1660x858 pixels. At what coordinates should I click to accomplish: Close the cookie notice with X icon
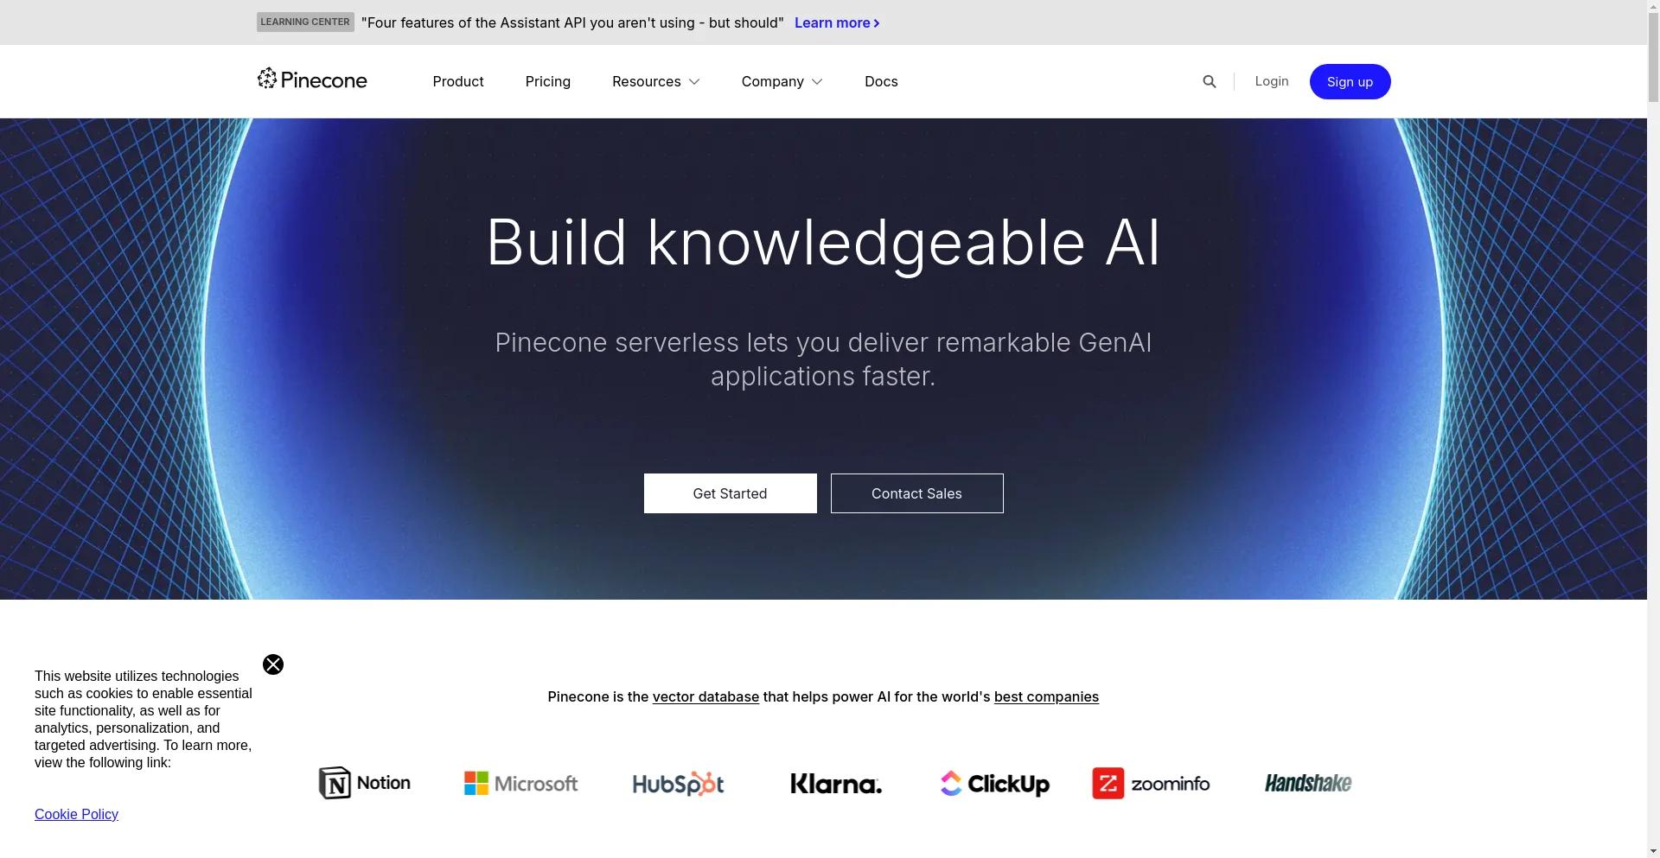click(x=273, y=664)
